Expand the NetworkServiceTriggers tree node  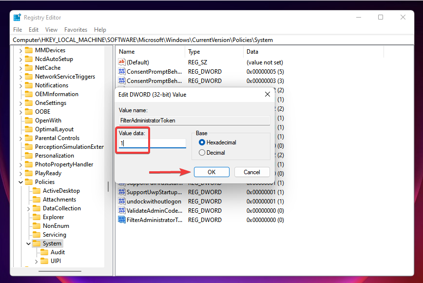[x=21, y=77]
